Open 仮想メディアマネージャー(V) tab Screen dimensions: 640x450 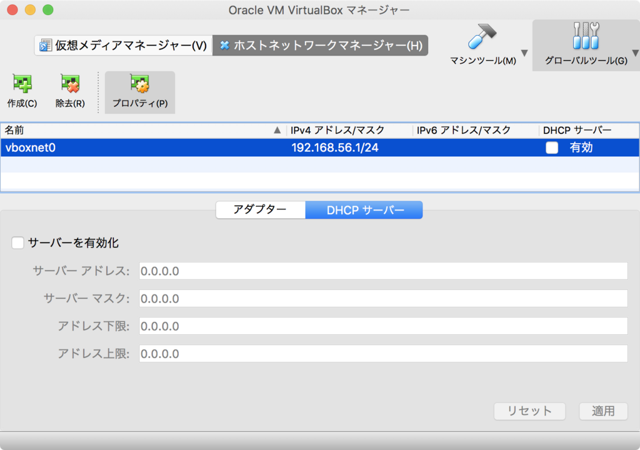pos(124,46)
